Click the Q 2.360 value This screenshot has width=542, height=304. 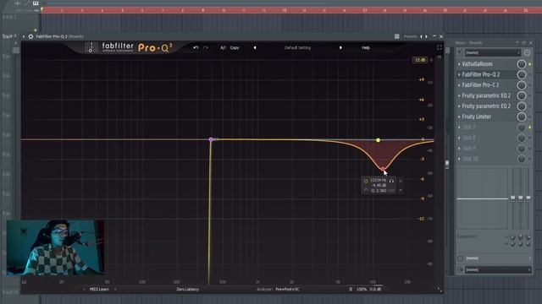point(379,191)
